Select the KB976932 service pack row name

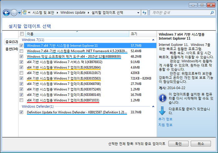pyautogui.click(x=65, y=62)
